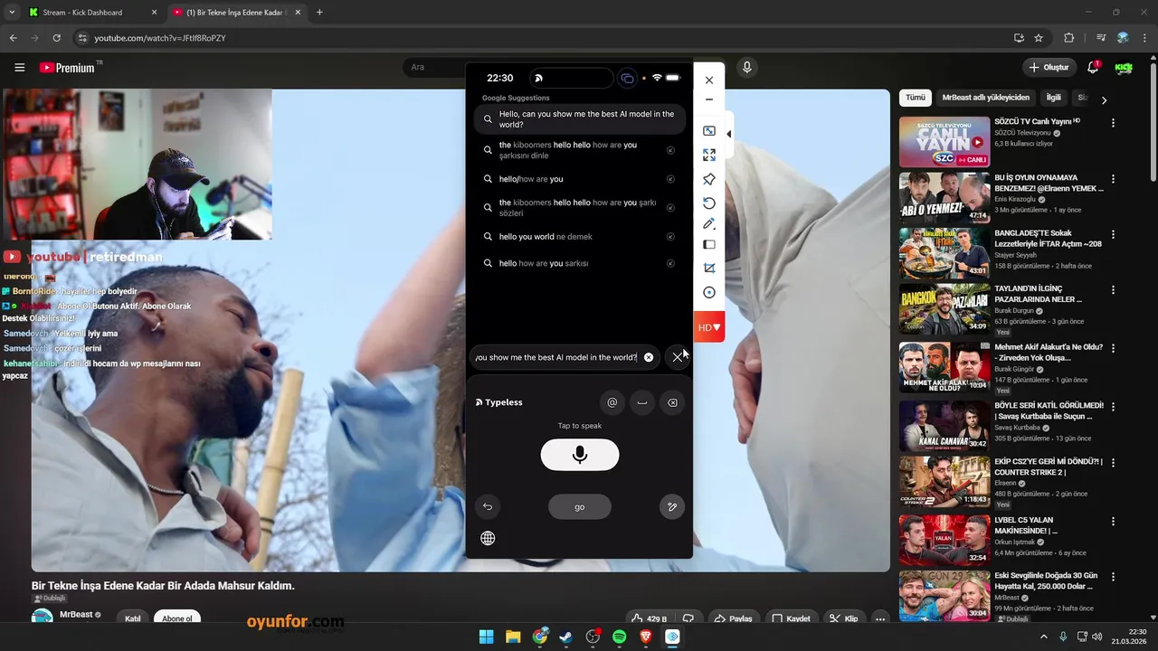
Task: Dislike the video
Action: [x=688, y=618]
